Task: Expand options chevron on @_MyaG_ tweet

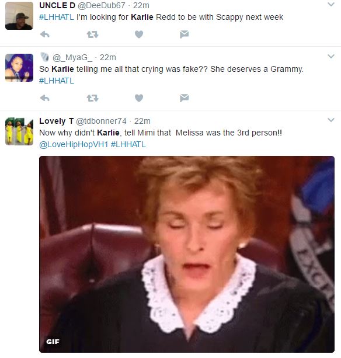Action: tap(331, 56)
